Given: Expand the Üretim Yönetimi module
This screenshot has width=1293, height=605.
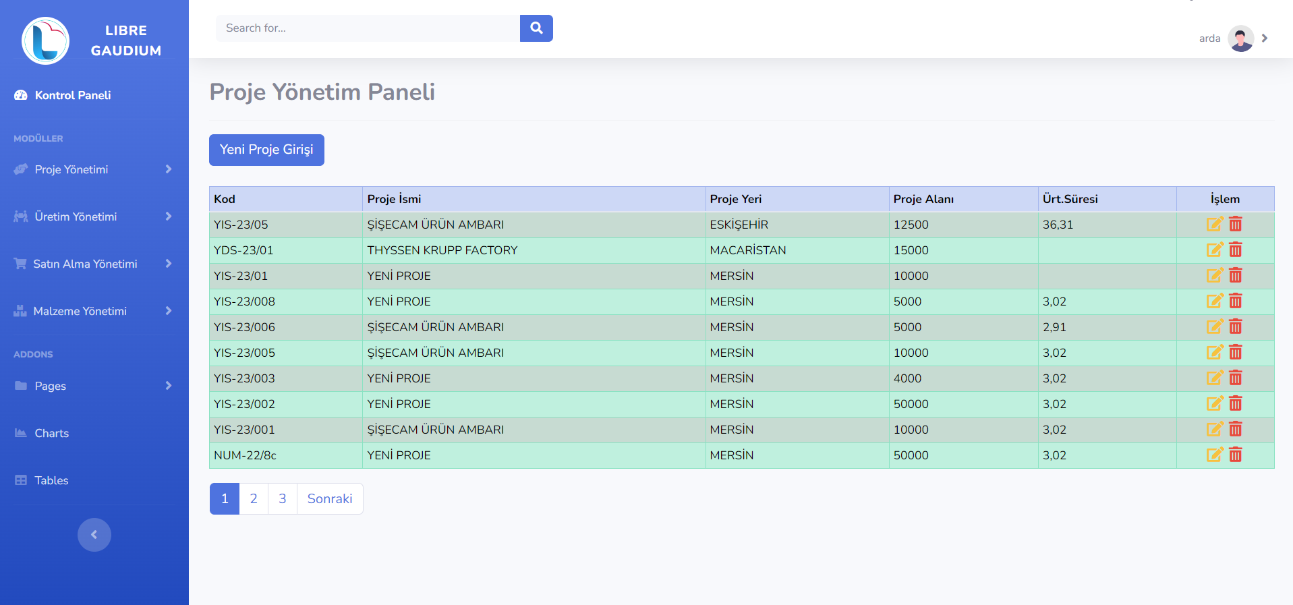Looking at the screenshot, I should point(94,217).
